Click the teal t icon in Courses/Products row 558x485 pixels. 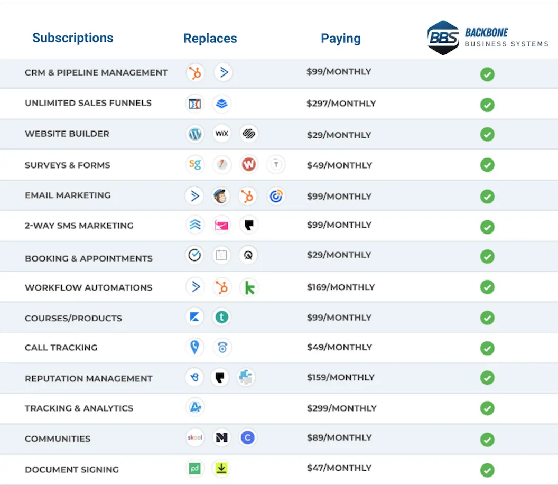click(x=222, y=316)
